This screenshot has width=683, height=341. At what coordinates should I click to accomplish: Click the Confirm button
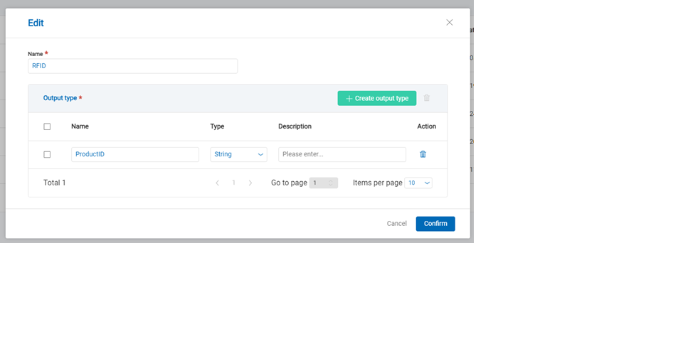pos(435,224)
